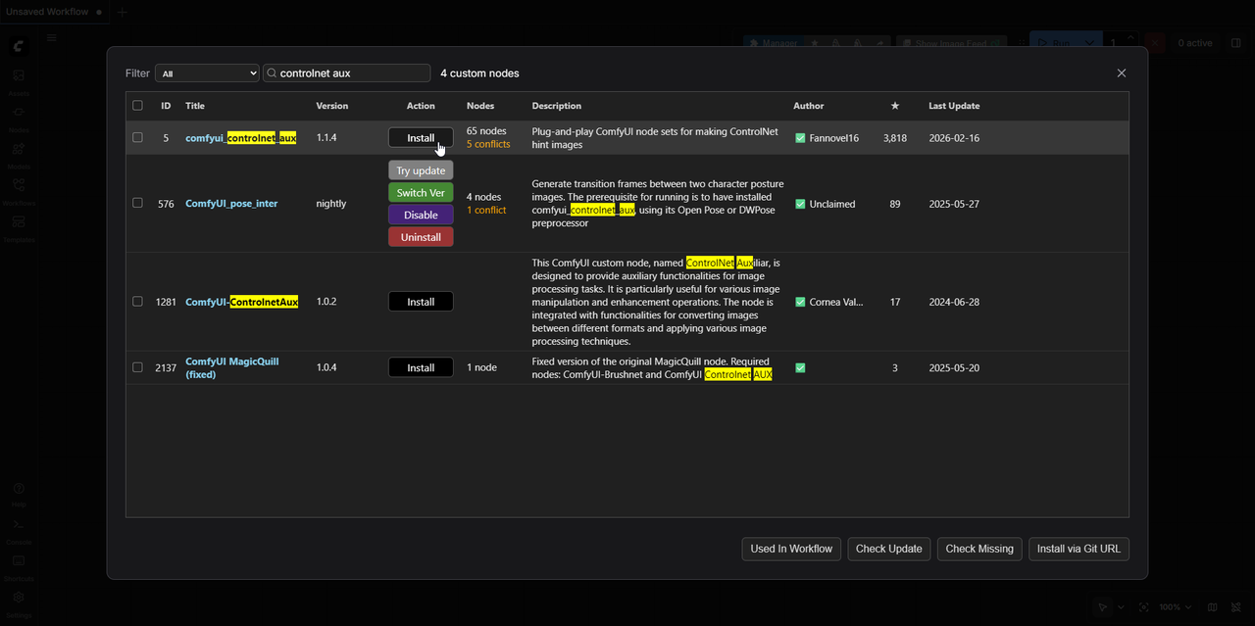
Task: Sort the table by star count column
Action: pyautogui.click(x=894, y=106)
